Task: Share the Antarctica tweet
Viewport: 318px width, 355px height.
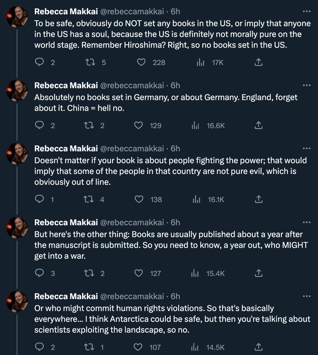Action: point(258,347)
